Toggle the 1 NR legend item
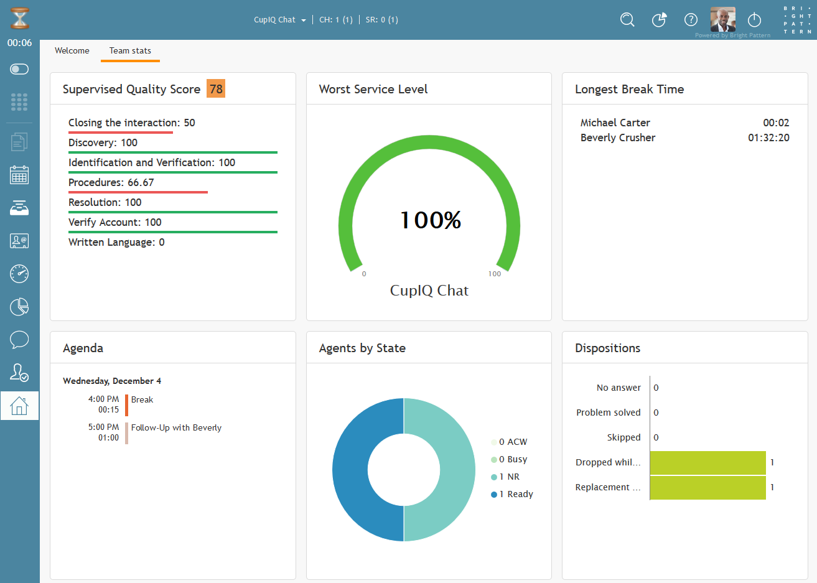 pyautogui.click(x=505, y=477)
